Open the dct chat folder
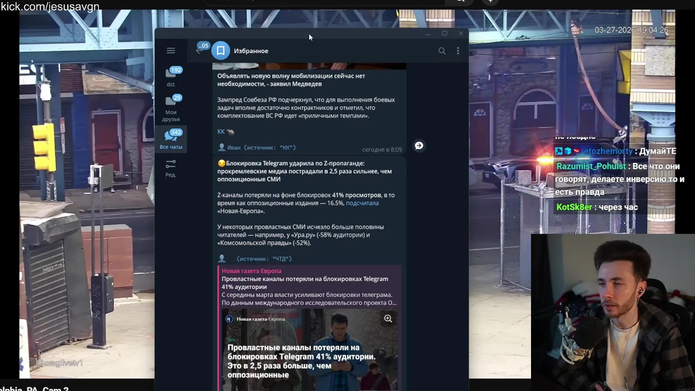This screenshot has height=391, width=695. pos(170,77)
